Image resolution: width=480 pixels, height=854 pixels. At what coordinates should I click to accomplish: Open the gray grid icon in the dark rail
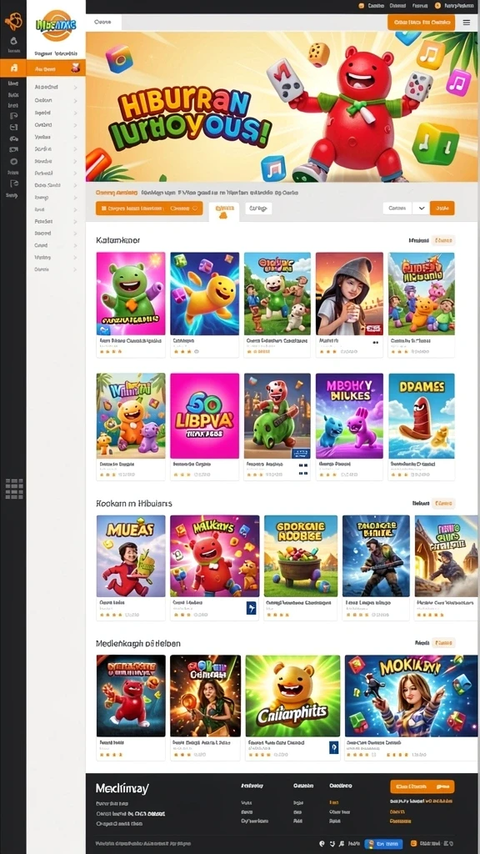(x=13, y=489)
